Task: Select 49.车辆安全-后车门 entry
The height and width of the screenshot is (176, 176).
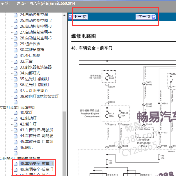Action: [36, 170]
